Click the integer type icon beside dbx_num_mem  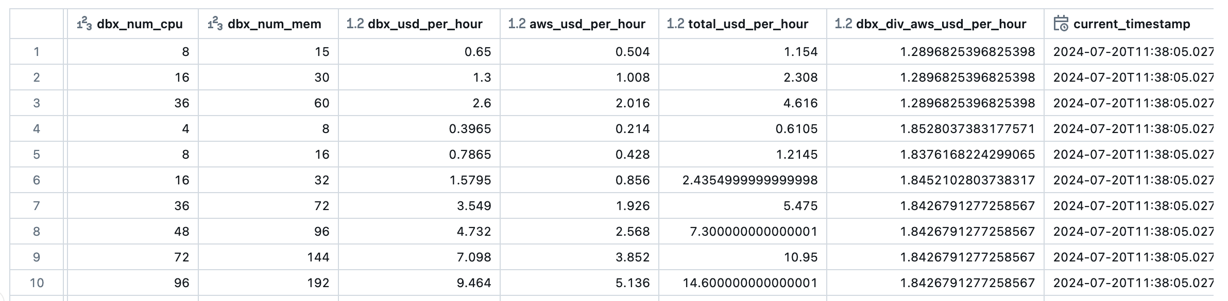(x=215, y=24)
